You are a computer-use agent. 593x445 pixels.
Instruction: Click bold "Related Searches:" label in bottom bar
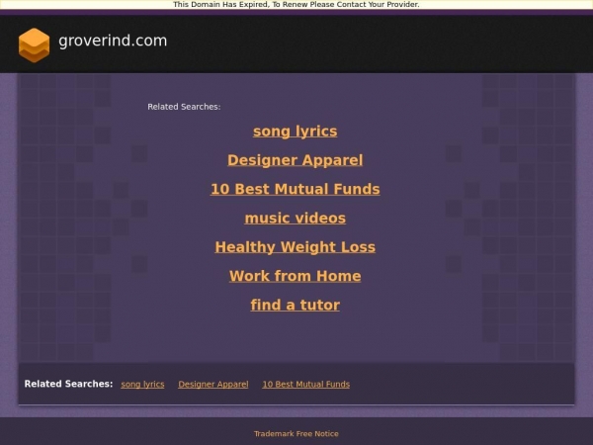coord(68,384)
